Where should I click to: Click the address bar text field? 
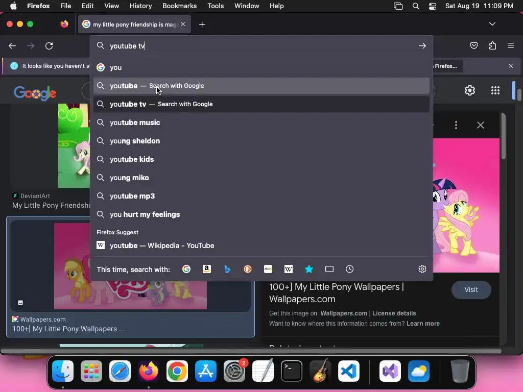coord(261,45)
